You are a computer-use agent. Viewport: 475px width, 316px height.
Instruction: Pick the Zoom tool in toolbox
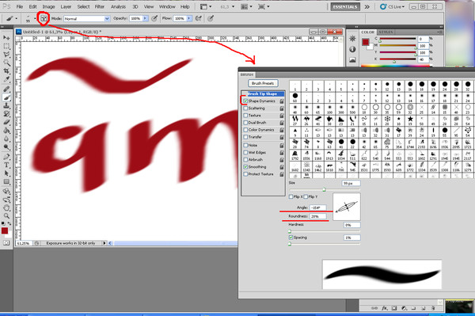pyautogui.click(x=6, y=216)
